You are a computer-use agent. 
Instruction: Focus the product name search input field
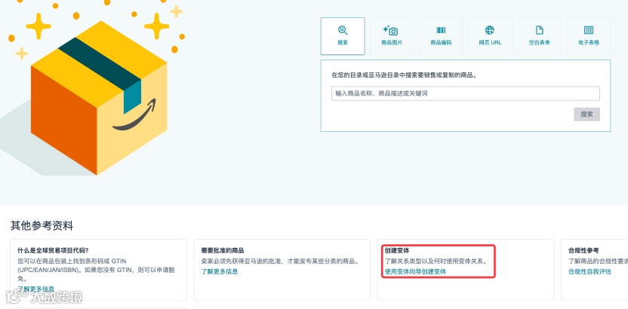466,93
